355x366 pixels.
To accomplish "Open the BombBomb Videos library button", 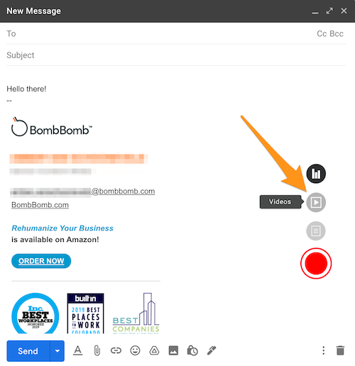I will (x=316, y=202).
